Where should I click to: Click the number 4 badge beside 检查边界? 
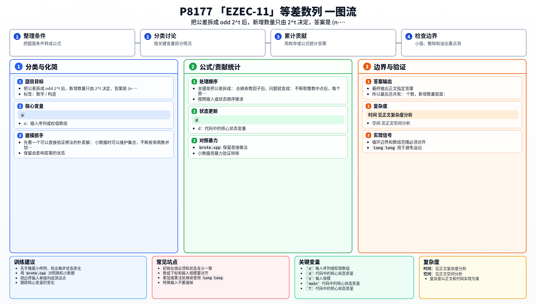[409, 37]
